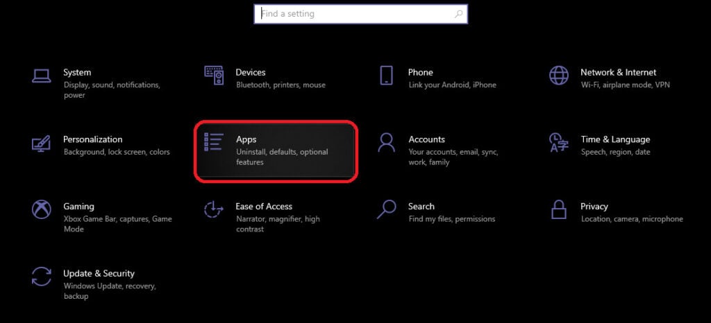Click the Phone icon

386,75
